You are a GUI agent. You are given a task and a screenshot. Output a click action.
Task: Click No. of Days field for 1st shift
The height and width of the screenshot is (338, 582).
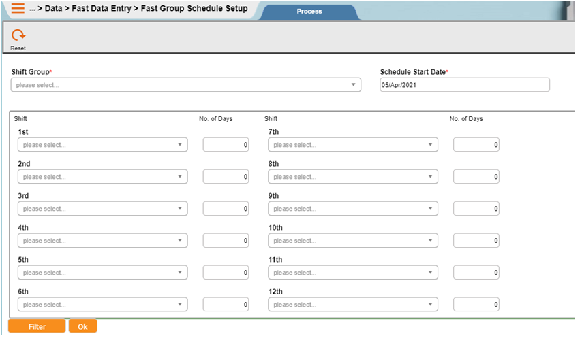(226, 145)
